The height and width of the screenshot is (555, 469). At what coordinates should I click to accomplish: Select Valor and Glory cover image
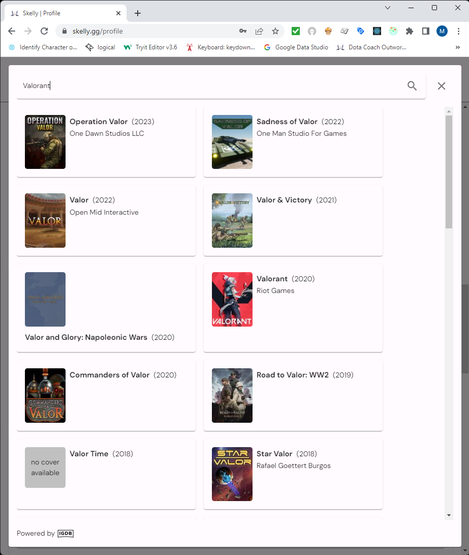tap(45, 300)
